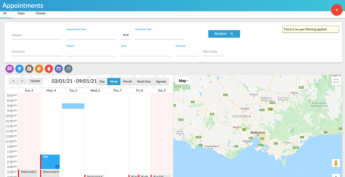Click the brown clipboard icon button
345x177 pixels.
tap(29, 69)
